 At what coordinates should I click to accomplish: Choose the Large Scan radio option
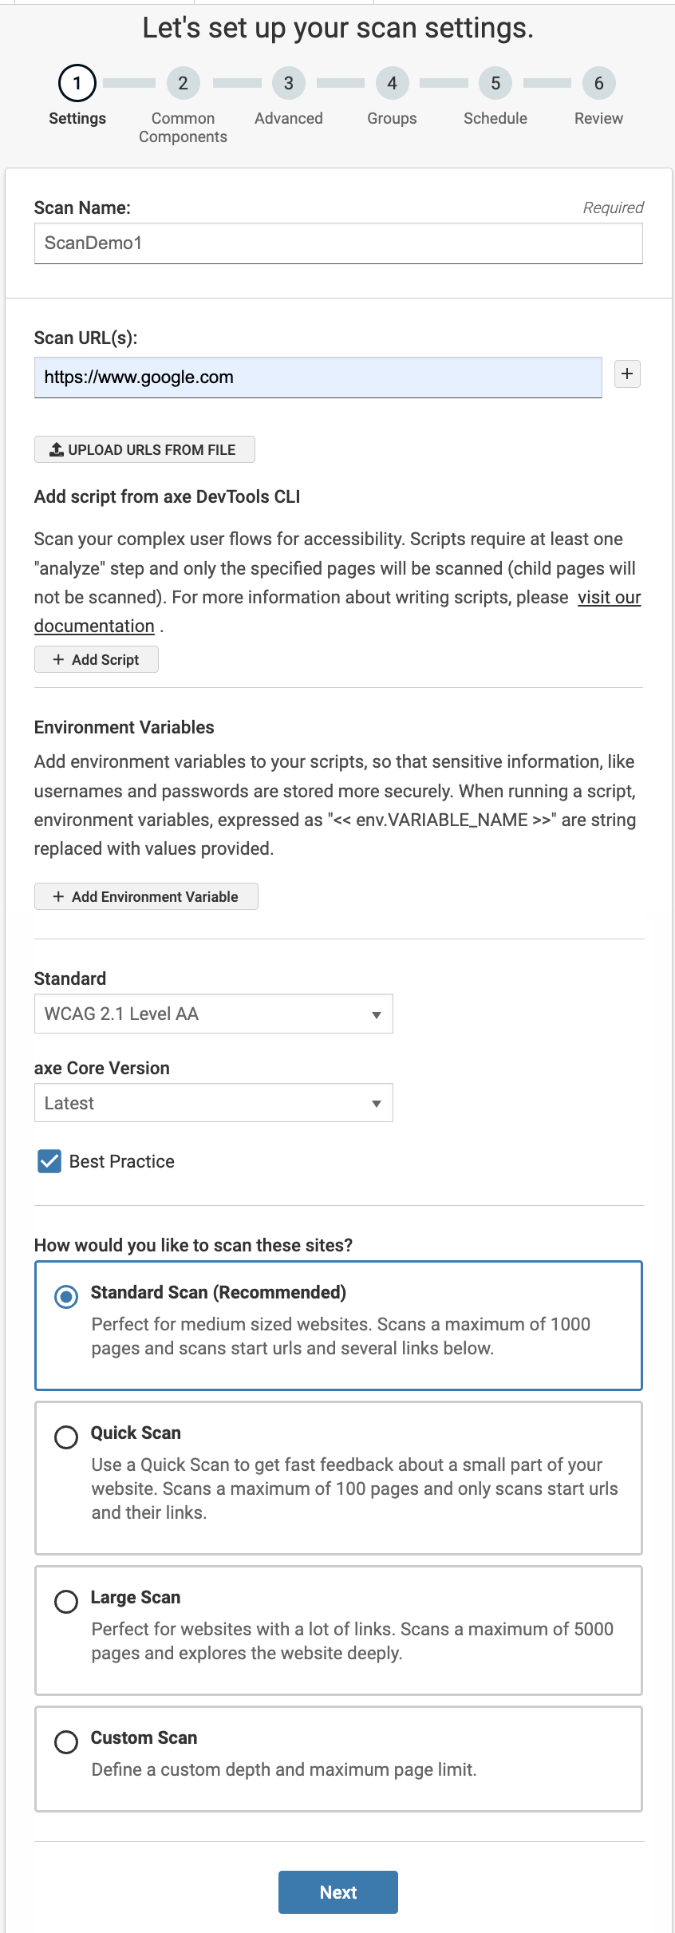pyautogui.click(x=66, y=1602)
